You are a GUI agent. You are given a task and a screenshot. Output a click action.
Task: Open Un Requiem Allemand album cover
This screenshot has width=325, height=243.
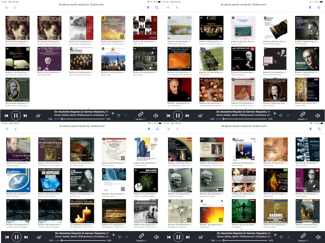click(x=146, y=180)
